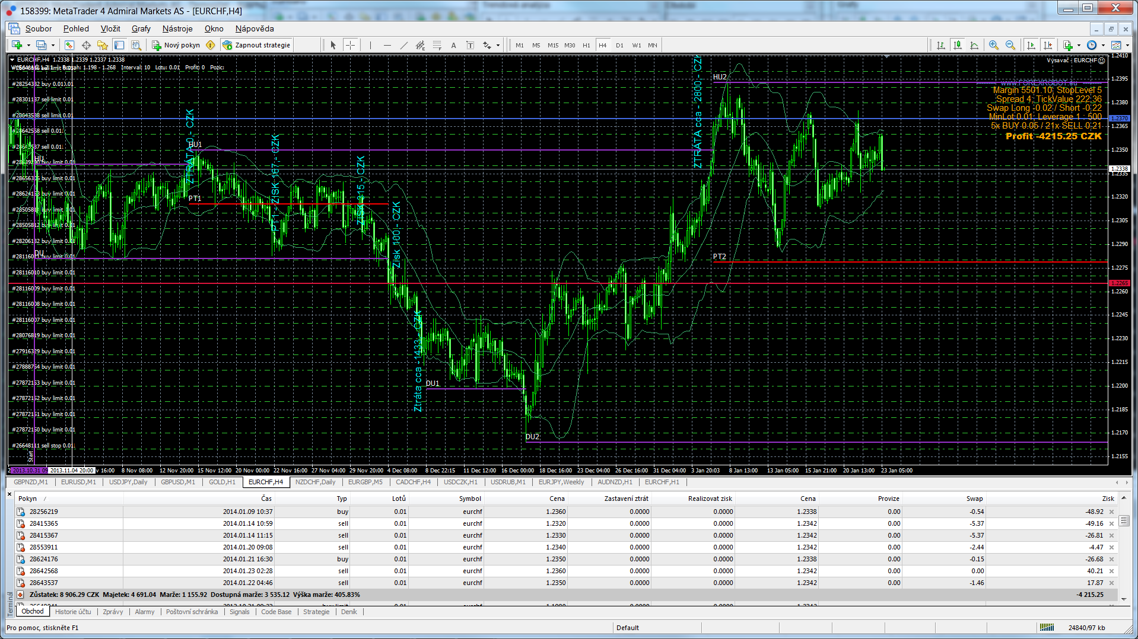Image resolution: width=1138 pixels, height=639 pixels.
Task: Open MetaEditor via yellow diamond icon
Action: (x=211, y=45)
